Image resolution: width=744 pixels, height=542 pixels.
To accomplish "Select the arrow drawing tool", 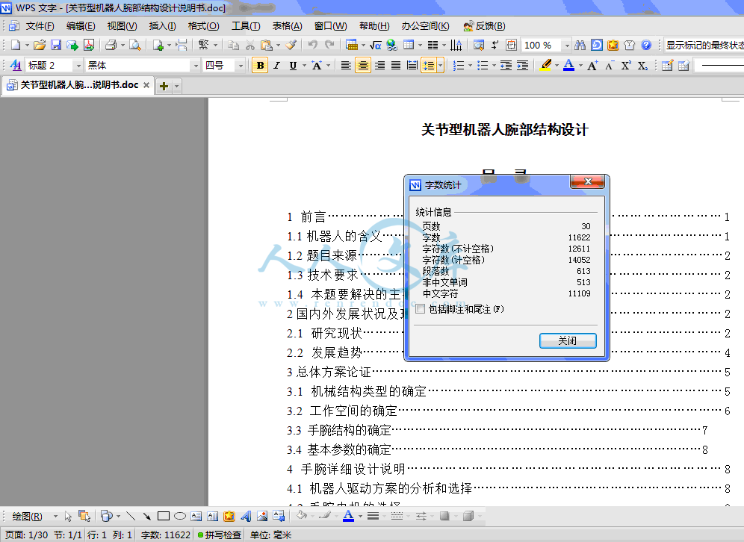I will (x=146, y=516).
